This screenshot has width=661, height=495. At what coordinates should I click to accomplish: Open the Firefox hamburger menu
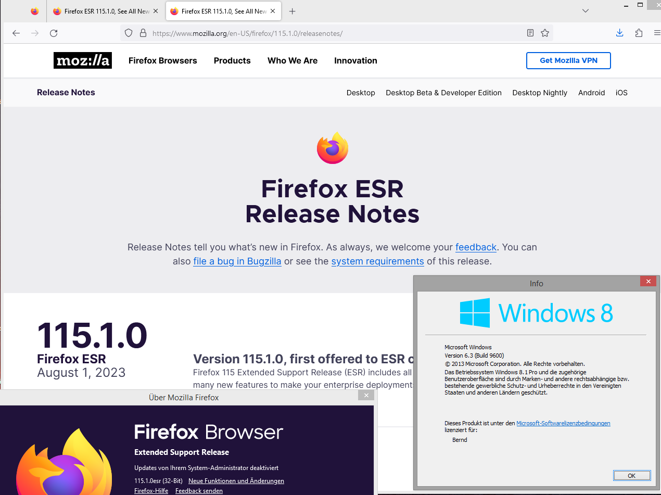(657, 33)
